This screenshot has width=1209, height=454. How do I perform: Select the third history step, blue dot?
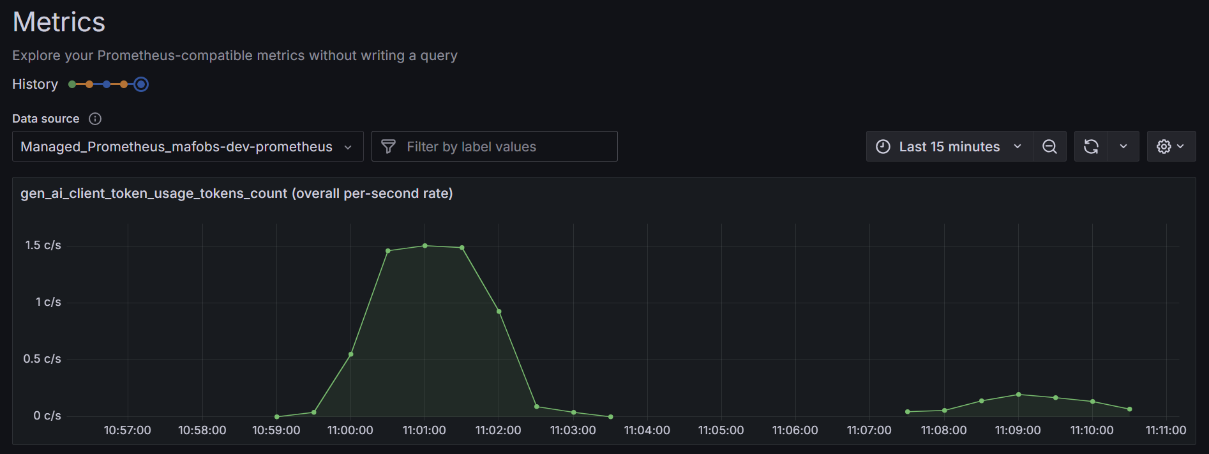pos(107,84)
